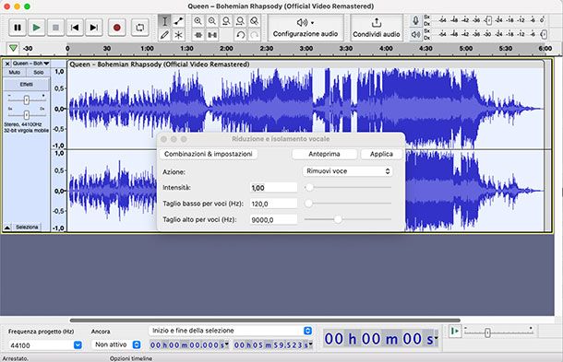Click the large audio position time display
The width and height of the screenshot is (563, 362).
pyautogui.click(x=381, y=339)
